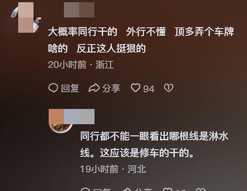Screen dimensions: 247x191
Task: Click the reply bubble under the Hebei comment
Action: click(86, 189)
